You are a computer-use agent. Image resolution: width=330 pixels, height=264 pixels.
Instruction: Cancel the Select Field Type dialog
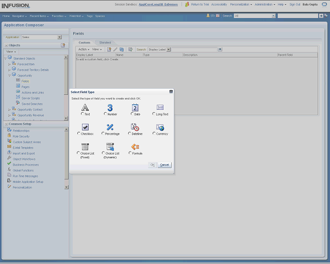point(164,165)
